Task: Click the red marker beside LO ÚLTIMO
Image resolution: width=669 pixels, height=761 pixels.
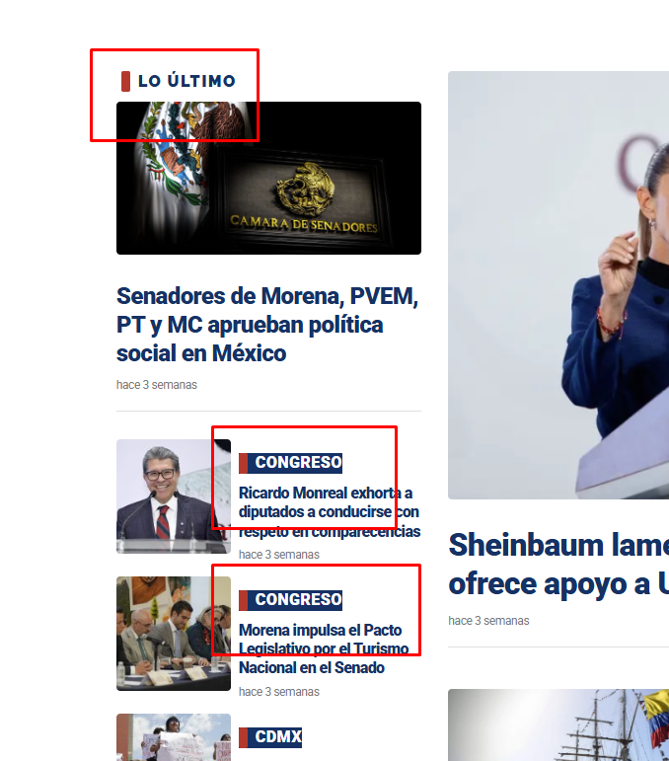Action: [x=125, y=81]
